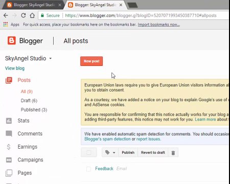Open the label tag dropdown in toolbar
Image resolution: width=230 pixels, height=184 pixels.
pyautogui.click(x=110, y=152)
